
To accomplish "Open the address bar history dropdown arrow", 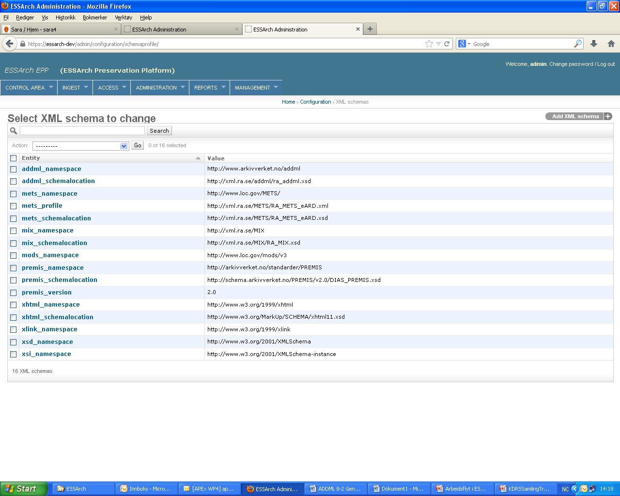I will (x=438, y=44).
